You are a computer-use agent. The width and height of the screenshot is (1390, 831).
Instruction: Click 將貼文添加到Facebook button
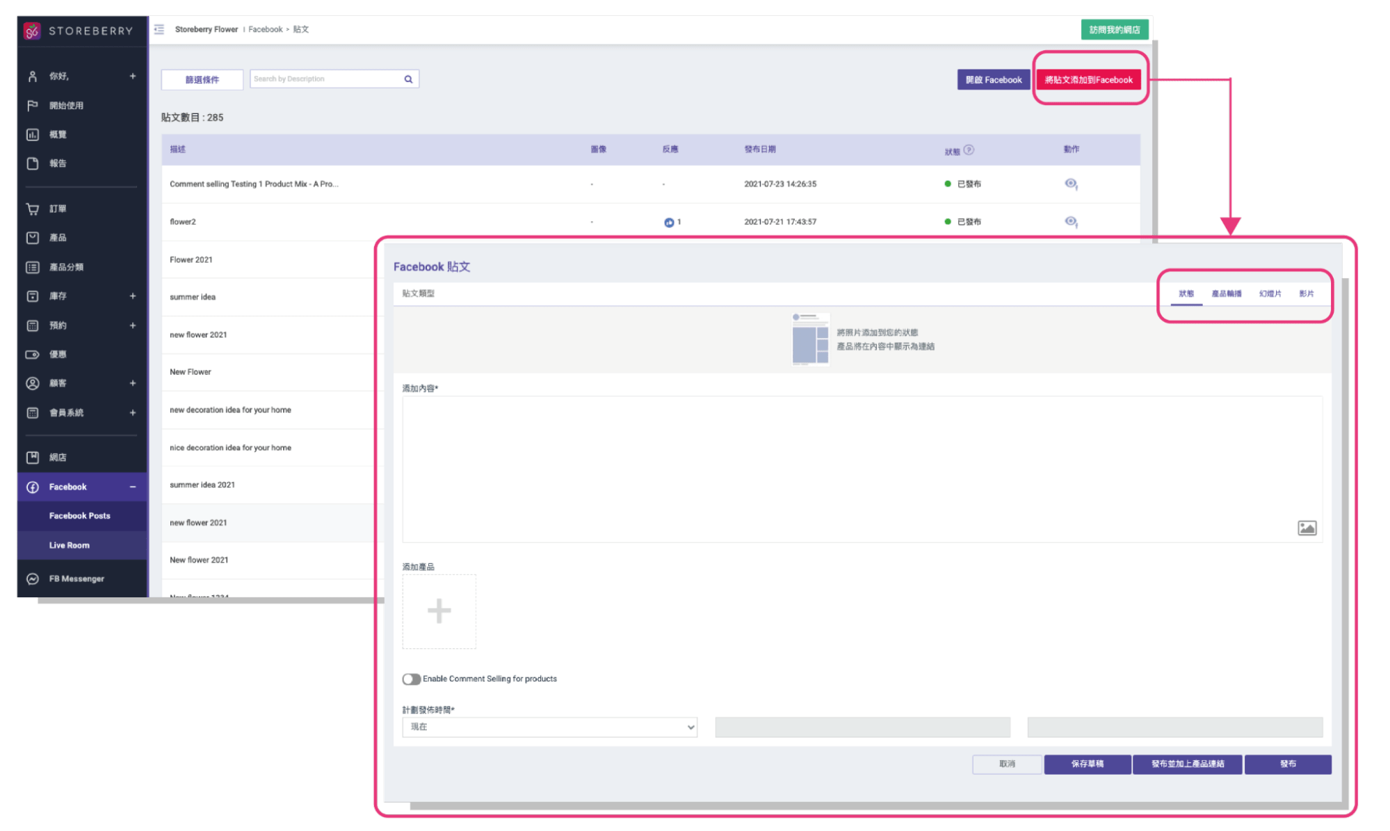pos(1088,80)
